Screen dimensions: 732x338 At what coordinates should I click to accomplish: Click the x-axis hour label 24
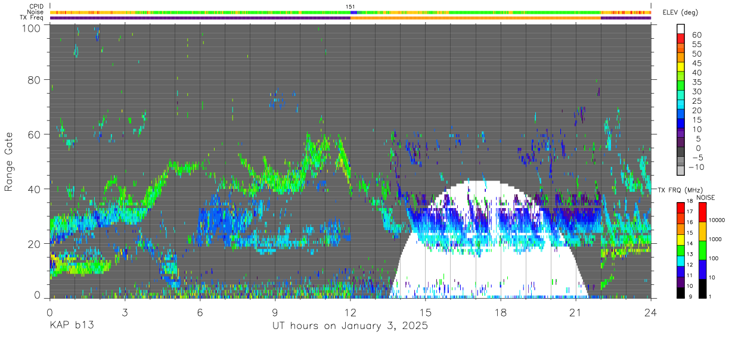(x=651, y=312)
